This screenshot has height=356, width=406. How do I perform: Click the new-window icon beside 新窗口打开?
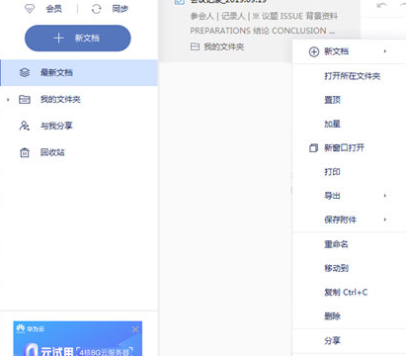[x=313, y=147]
